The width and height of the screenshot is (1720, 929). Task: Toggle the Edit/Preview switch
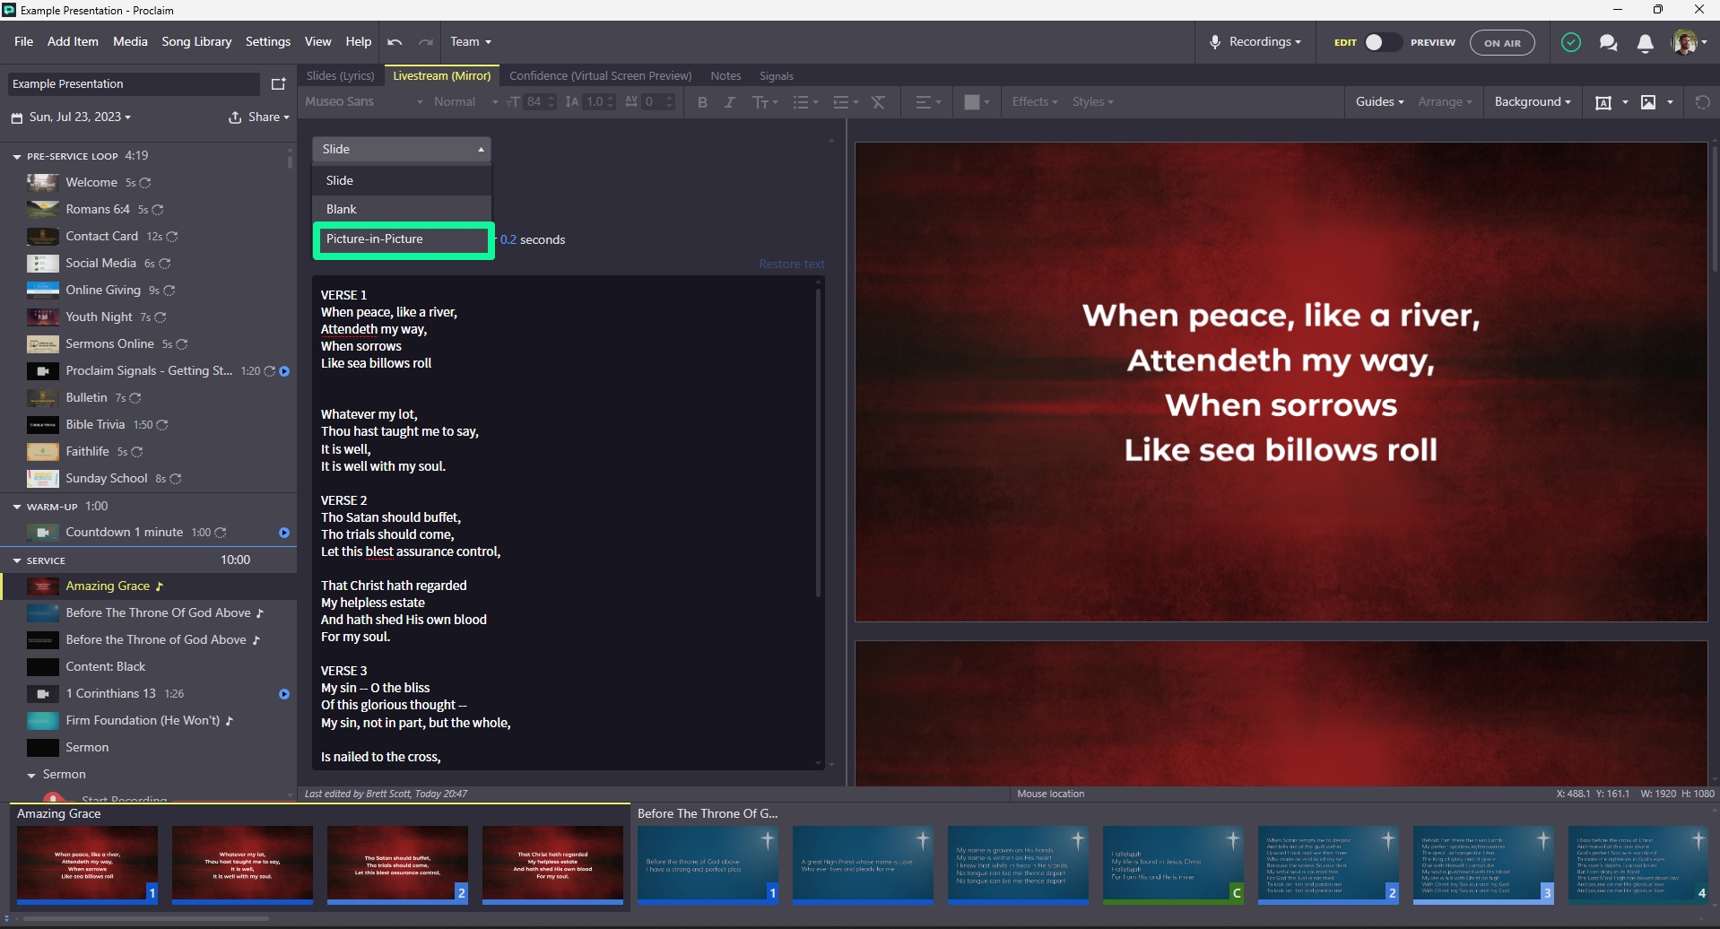pos(1381,42)
